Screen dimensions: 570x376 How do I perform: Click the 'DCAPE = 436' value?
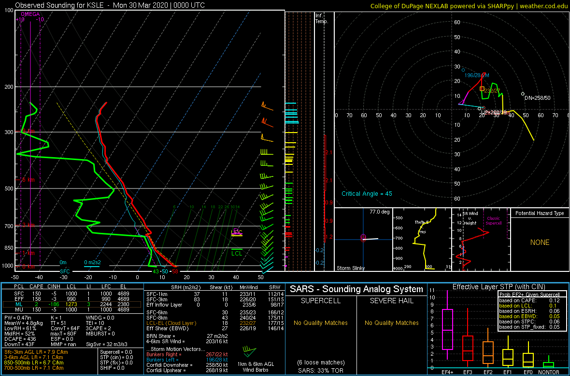(20, 338)
